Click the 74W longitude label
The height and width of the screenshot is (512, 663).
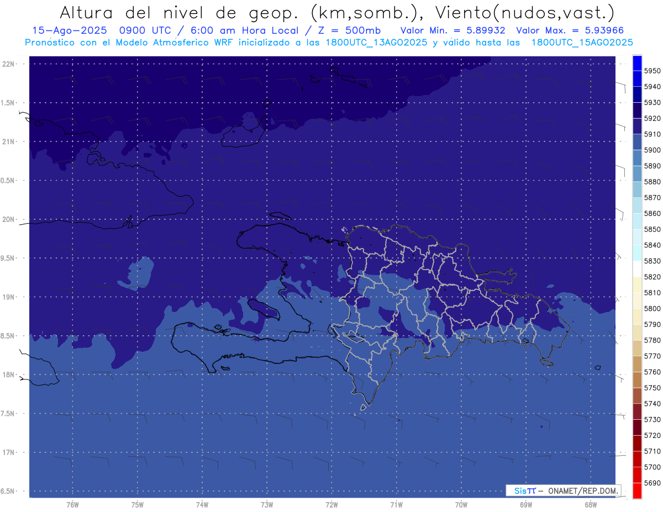(x=202, y=504)
